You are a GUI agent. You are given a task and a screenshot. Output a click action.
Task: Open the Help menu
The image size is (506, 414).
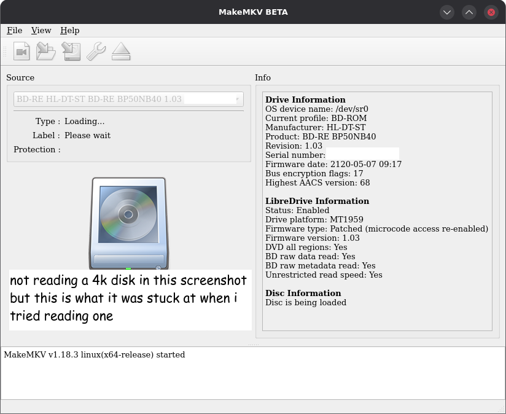(69, 30)
